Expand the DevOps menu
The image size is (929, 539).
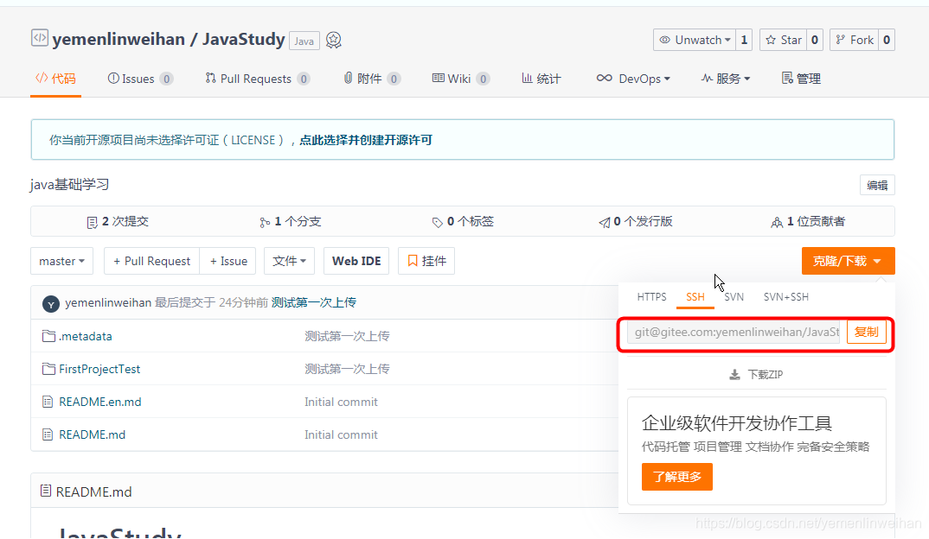click(633, 79)
